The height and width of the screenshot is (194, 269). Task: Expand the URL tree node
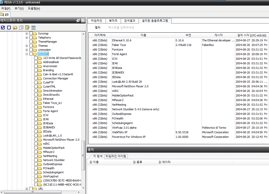(27, 189)
